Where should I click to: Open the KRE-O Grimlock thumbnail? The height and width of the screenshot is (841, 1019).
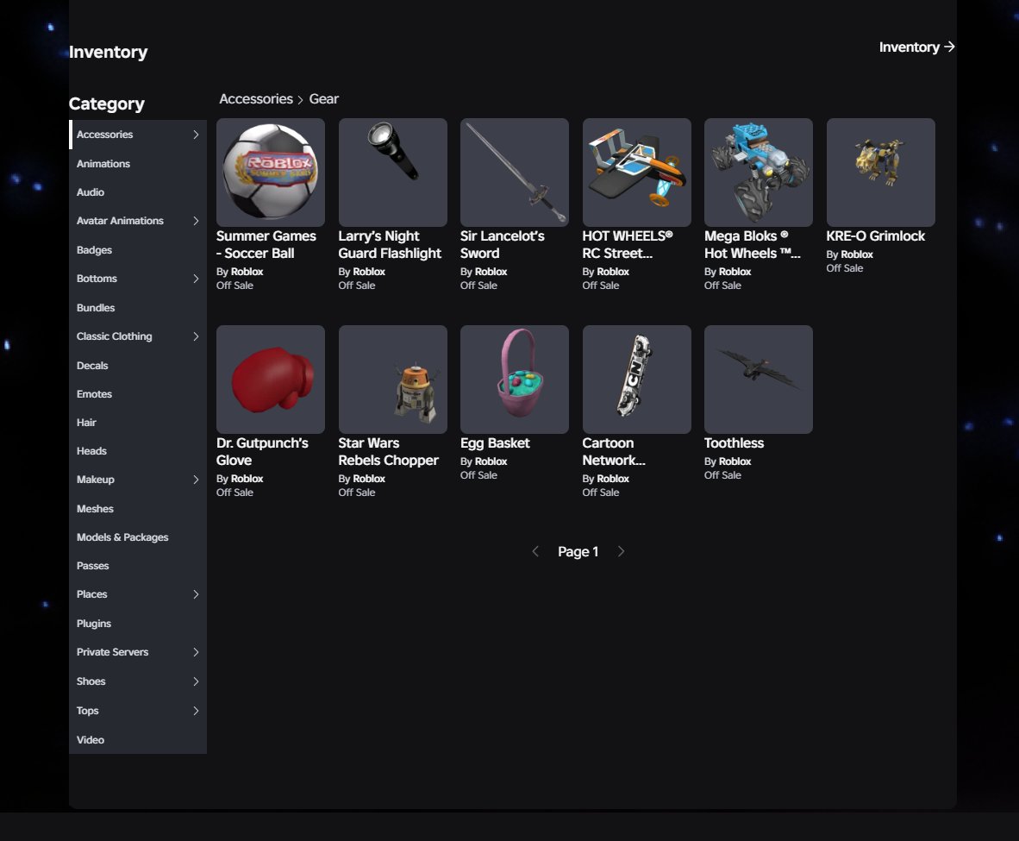[x=880, y=173]
